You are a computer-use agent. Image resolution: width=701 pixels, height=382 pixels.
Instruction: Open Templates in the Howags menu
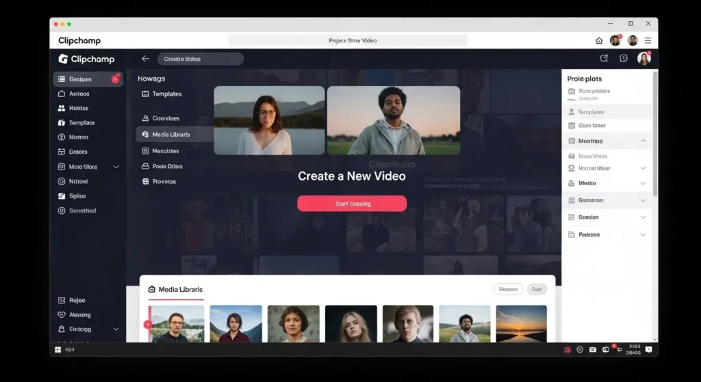click(162, 94)
